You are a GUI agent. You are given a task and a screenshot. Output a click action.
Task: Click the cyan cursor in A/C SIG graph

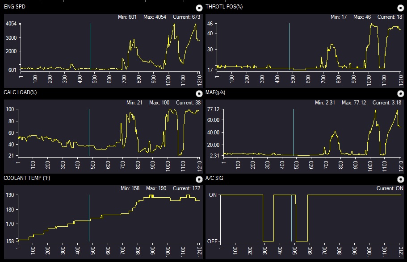pos(291,218)
